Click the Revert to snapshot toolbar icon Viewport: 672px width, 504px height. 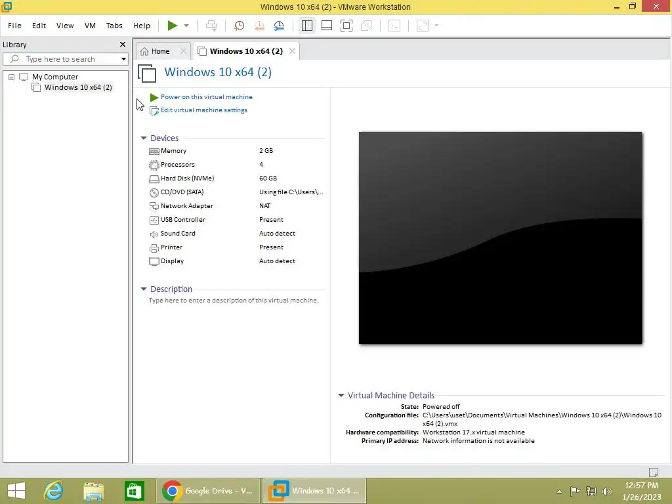coord(259,26)
